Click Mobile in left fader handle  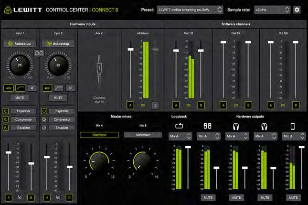[x=131, y=49]
